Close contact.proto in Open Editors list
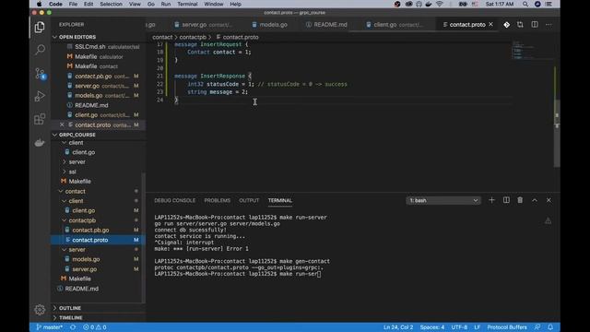590x332 pixels. 62,125
